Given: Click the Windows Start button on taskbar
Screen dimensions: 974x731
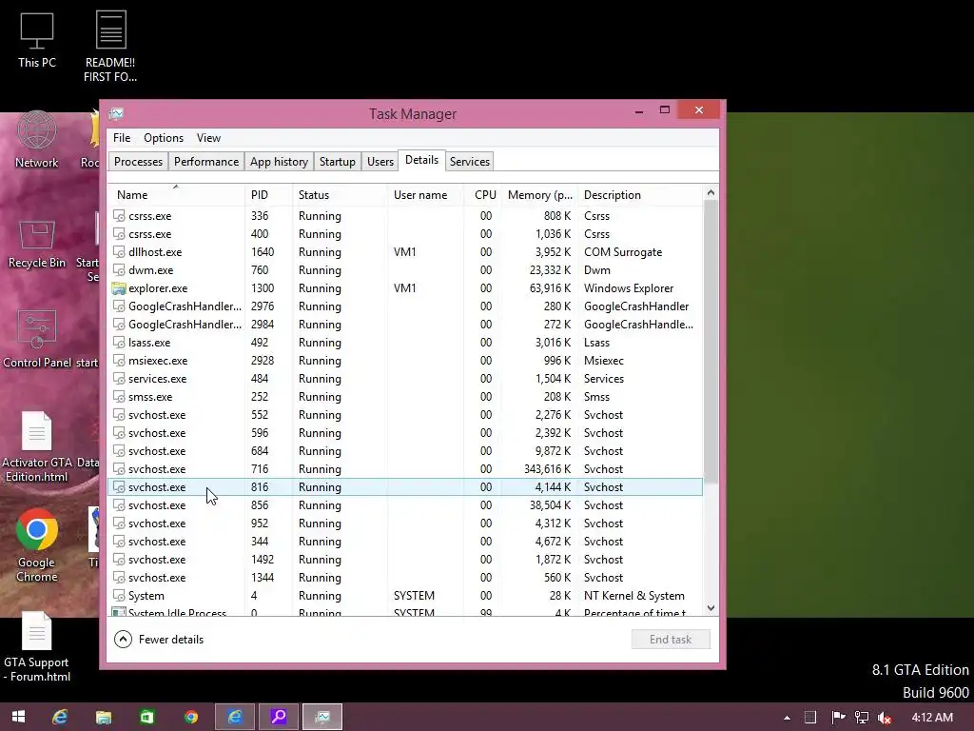Looking at the screenshot, I should [19, 717].
